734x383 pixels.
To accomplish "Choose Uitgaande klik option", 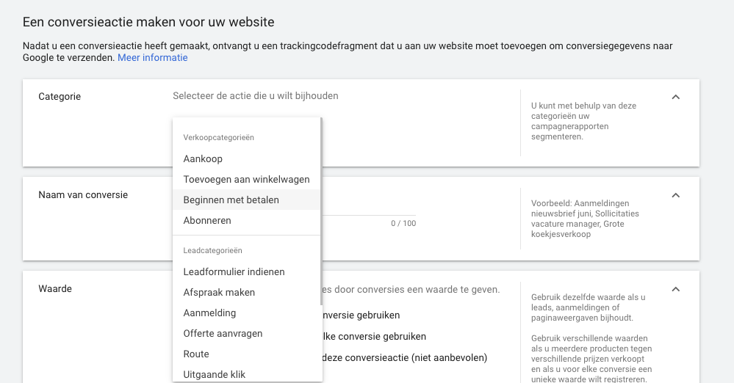I will pyautogui.click(x=214, y=374).
